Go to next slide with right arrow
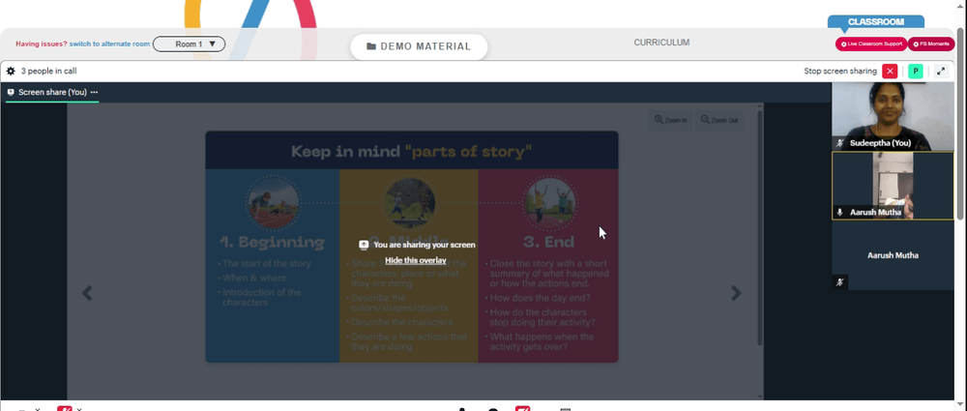The image size is (967, 411). click(736, 293)
